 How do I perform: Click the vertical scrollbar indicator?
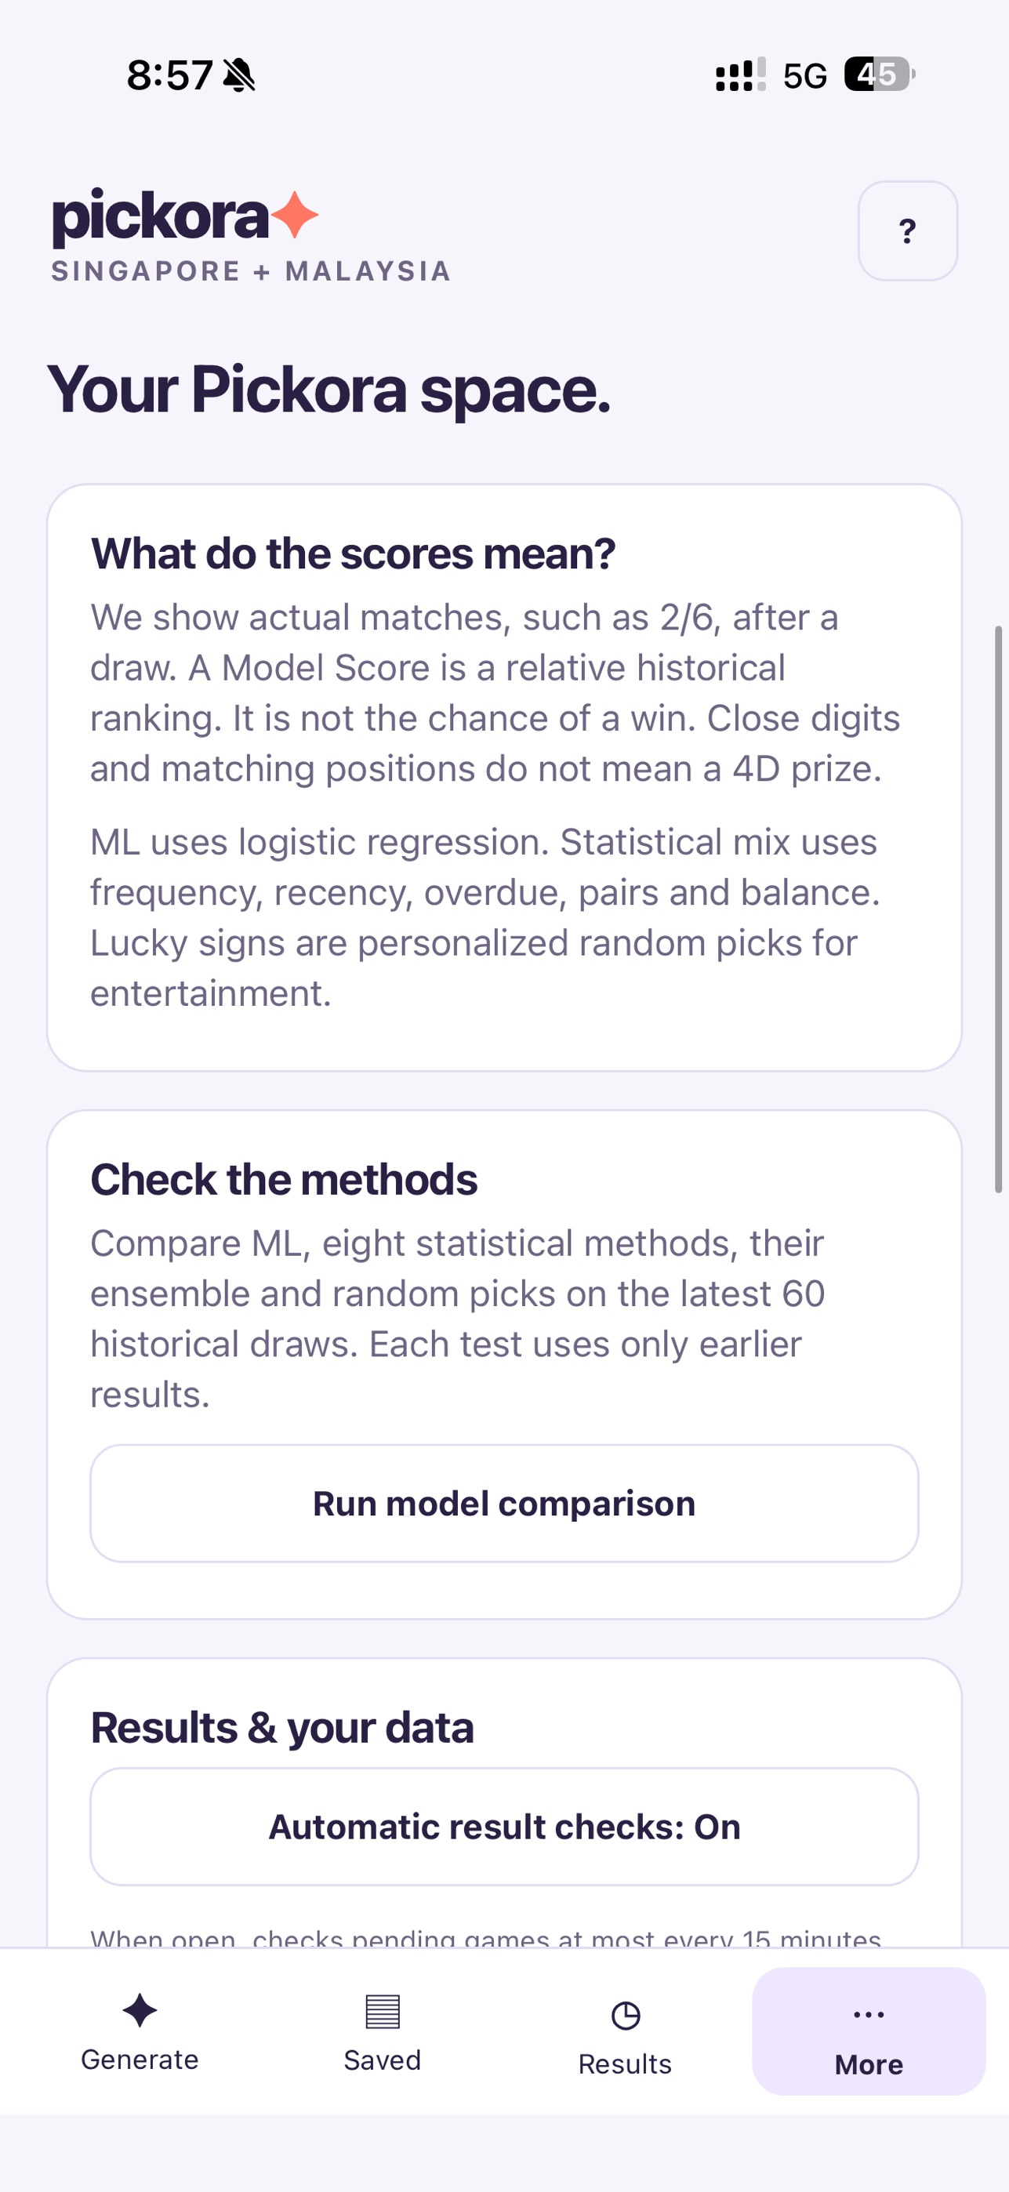tap(999, 909)
